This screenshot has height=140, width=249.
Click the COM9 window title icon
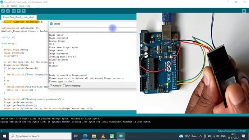[51, 24]
